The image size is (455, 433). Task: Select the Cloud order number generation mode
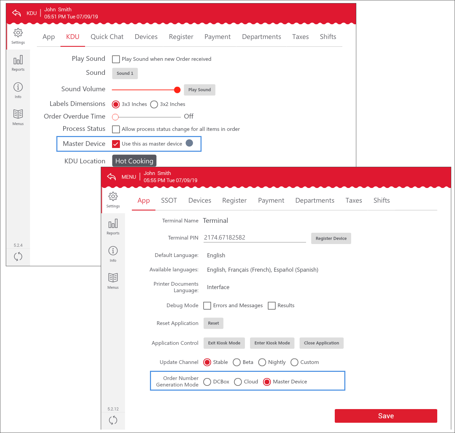[238, 382]
